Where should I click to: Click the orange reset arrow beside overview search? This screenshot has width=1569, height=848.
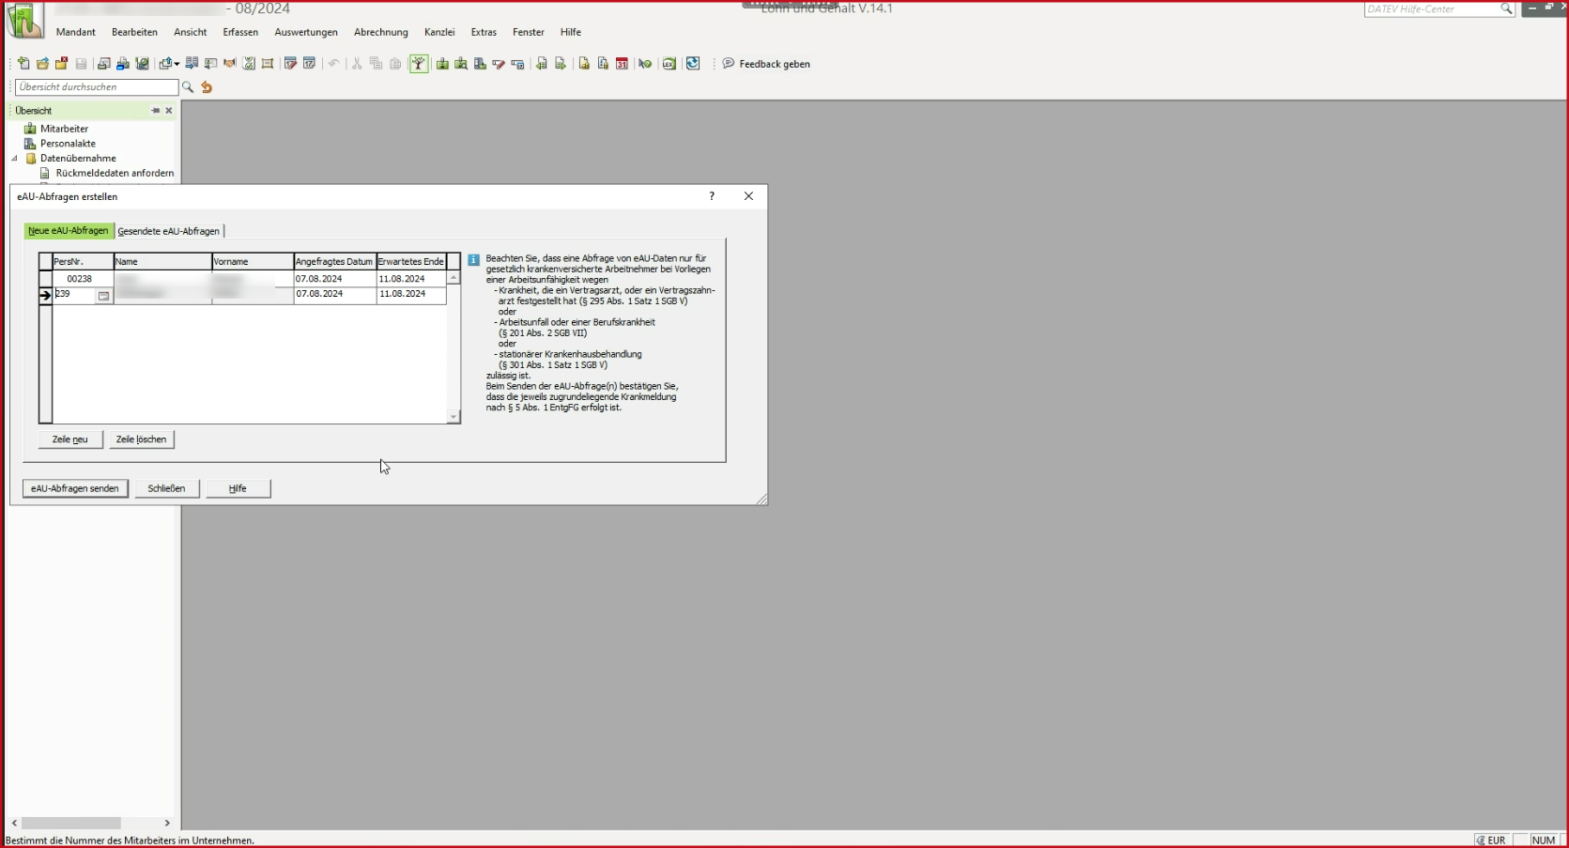click(x=208, y=87)
